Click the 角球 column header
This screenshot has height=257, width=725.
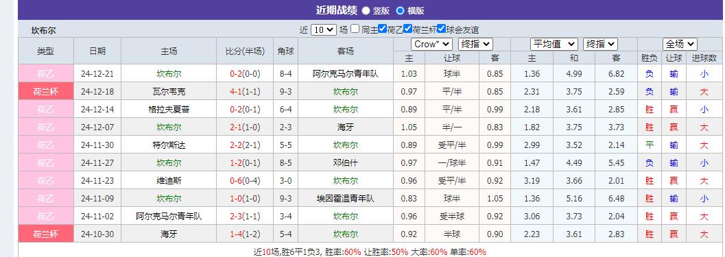[285, 51]
